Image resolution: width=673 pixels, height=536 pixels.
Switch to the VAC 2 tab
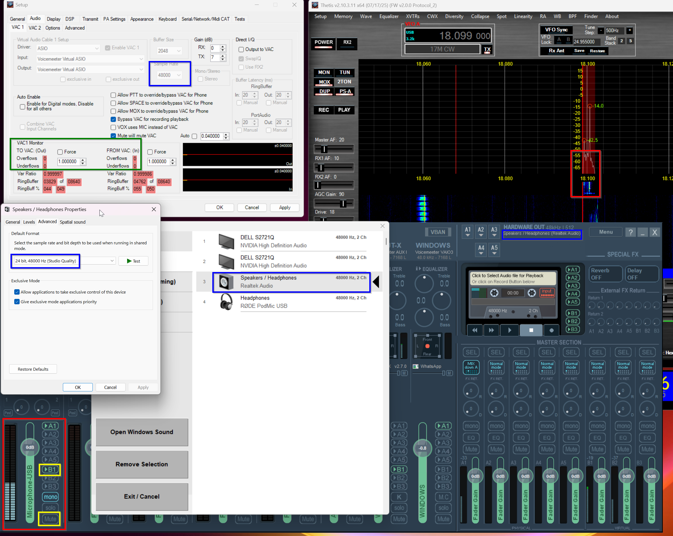tap(35, 28)
